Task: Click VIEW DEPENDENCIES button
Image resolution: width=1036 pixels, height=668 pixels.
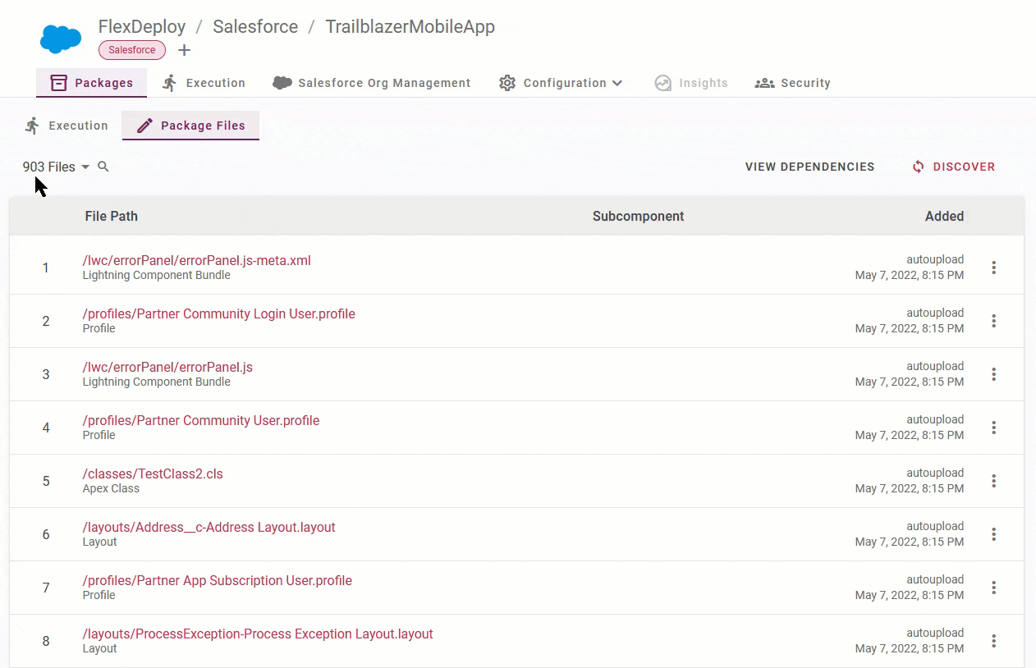Action: [x=809, y=167]
